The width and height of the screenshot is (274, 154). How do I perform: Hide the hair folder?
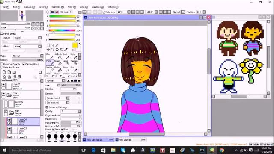click(6, 111)
